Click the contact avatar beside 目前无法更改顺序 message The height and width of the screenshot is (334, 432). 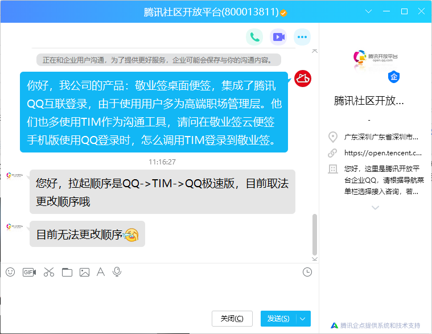pos(15,226)
